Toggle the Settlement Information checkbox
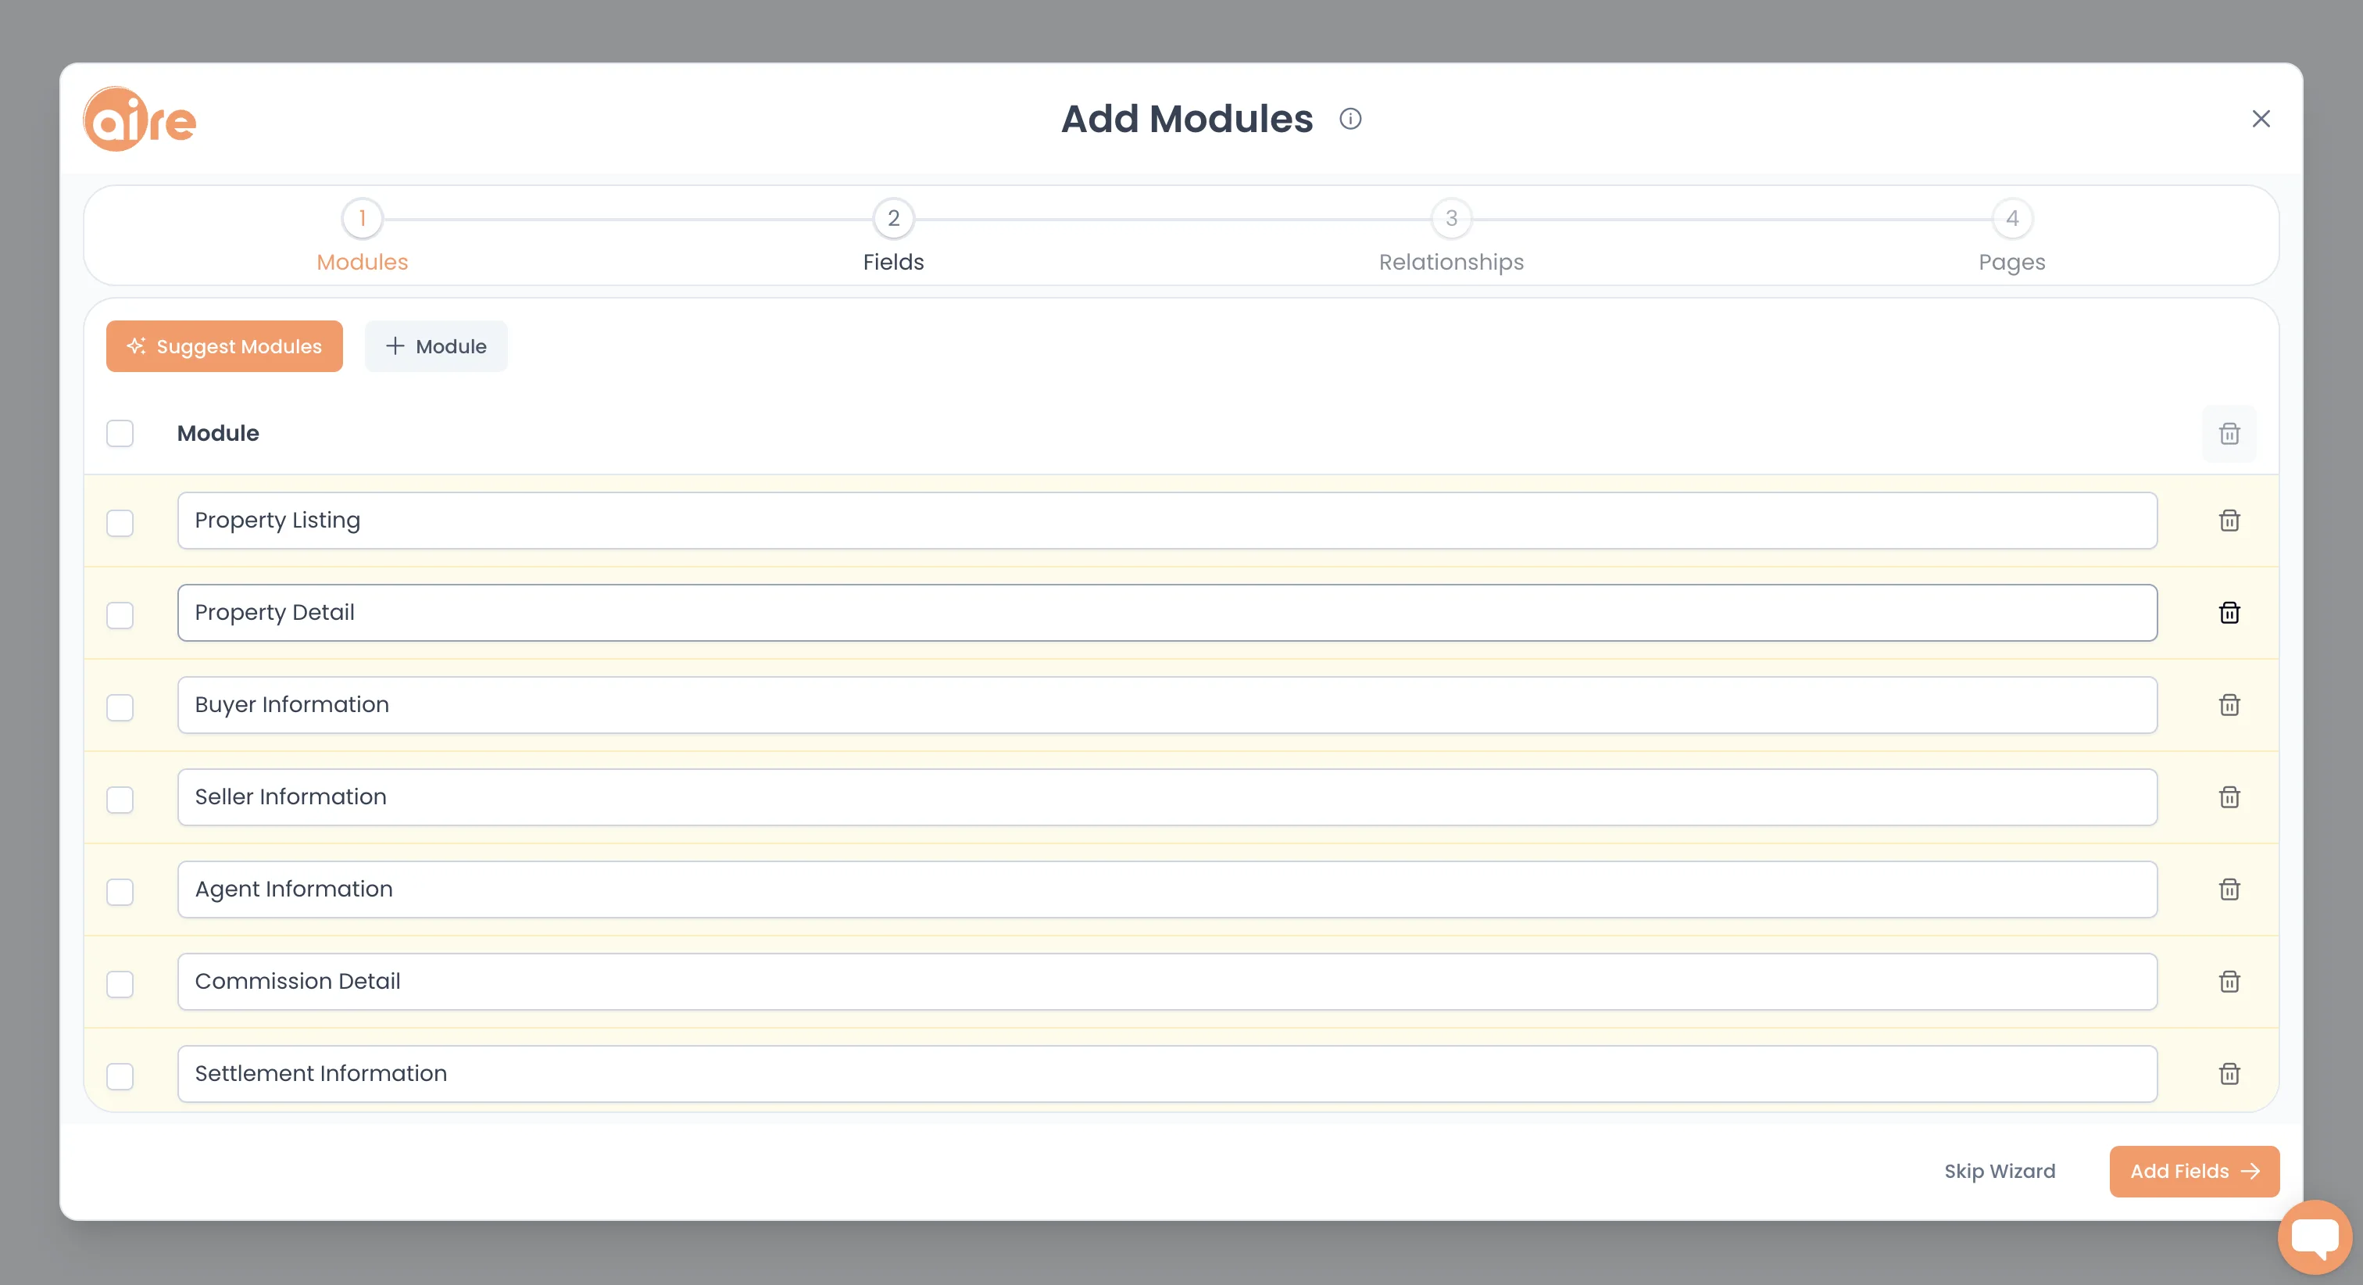Viewport: 2363px width, 1285px height. (x=120, y=1076)
